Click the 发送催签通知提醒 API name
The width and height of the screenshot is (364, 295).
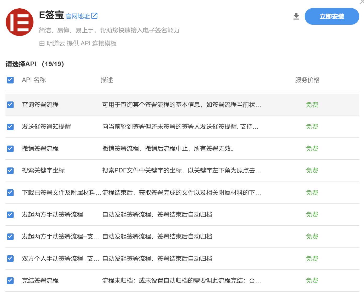pos(47,127)
